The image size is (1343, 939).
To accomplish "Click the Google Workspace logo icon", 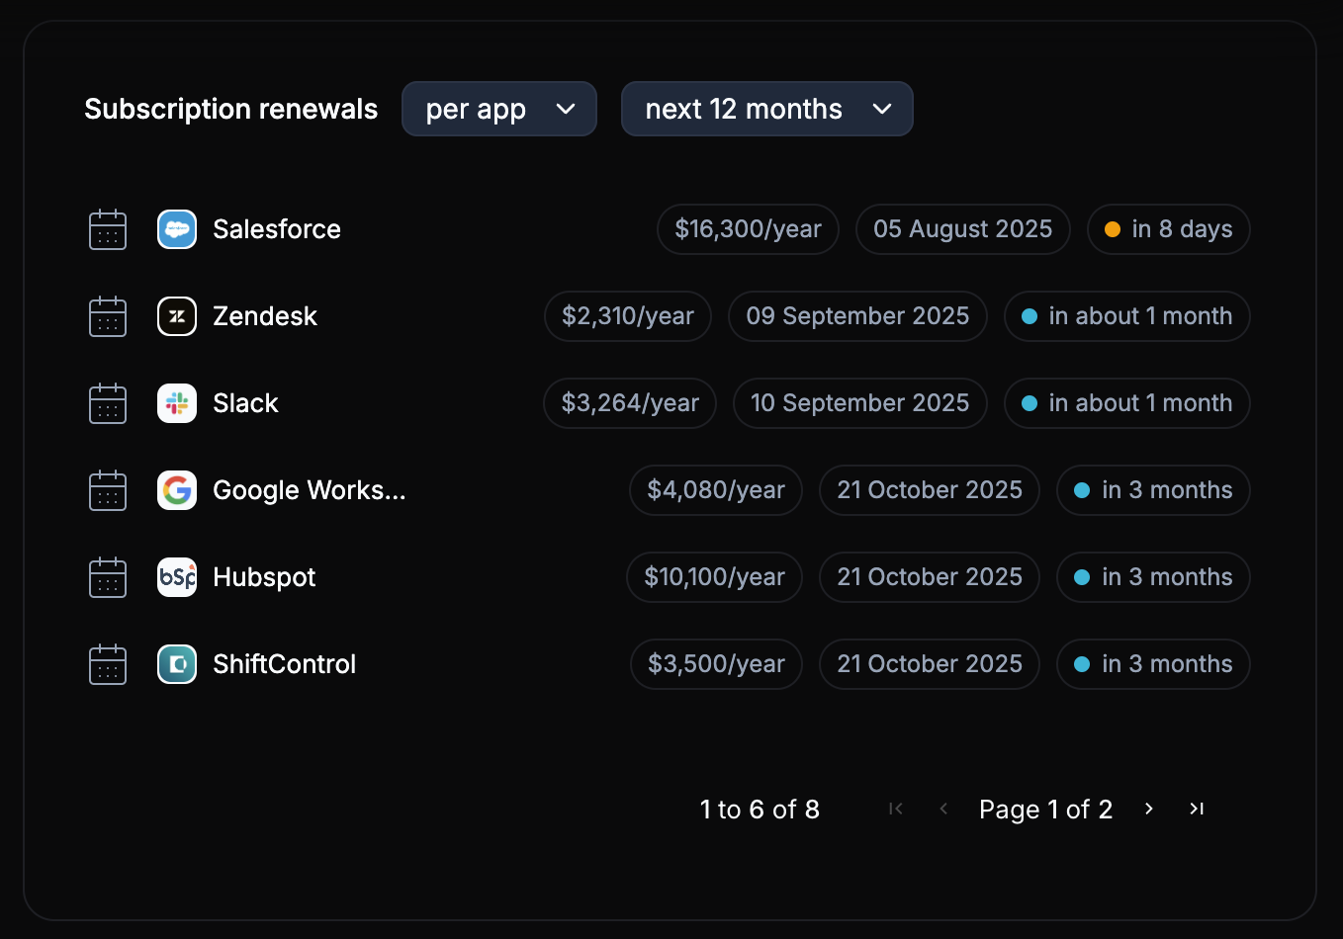I will tap(177, 490).
